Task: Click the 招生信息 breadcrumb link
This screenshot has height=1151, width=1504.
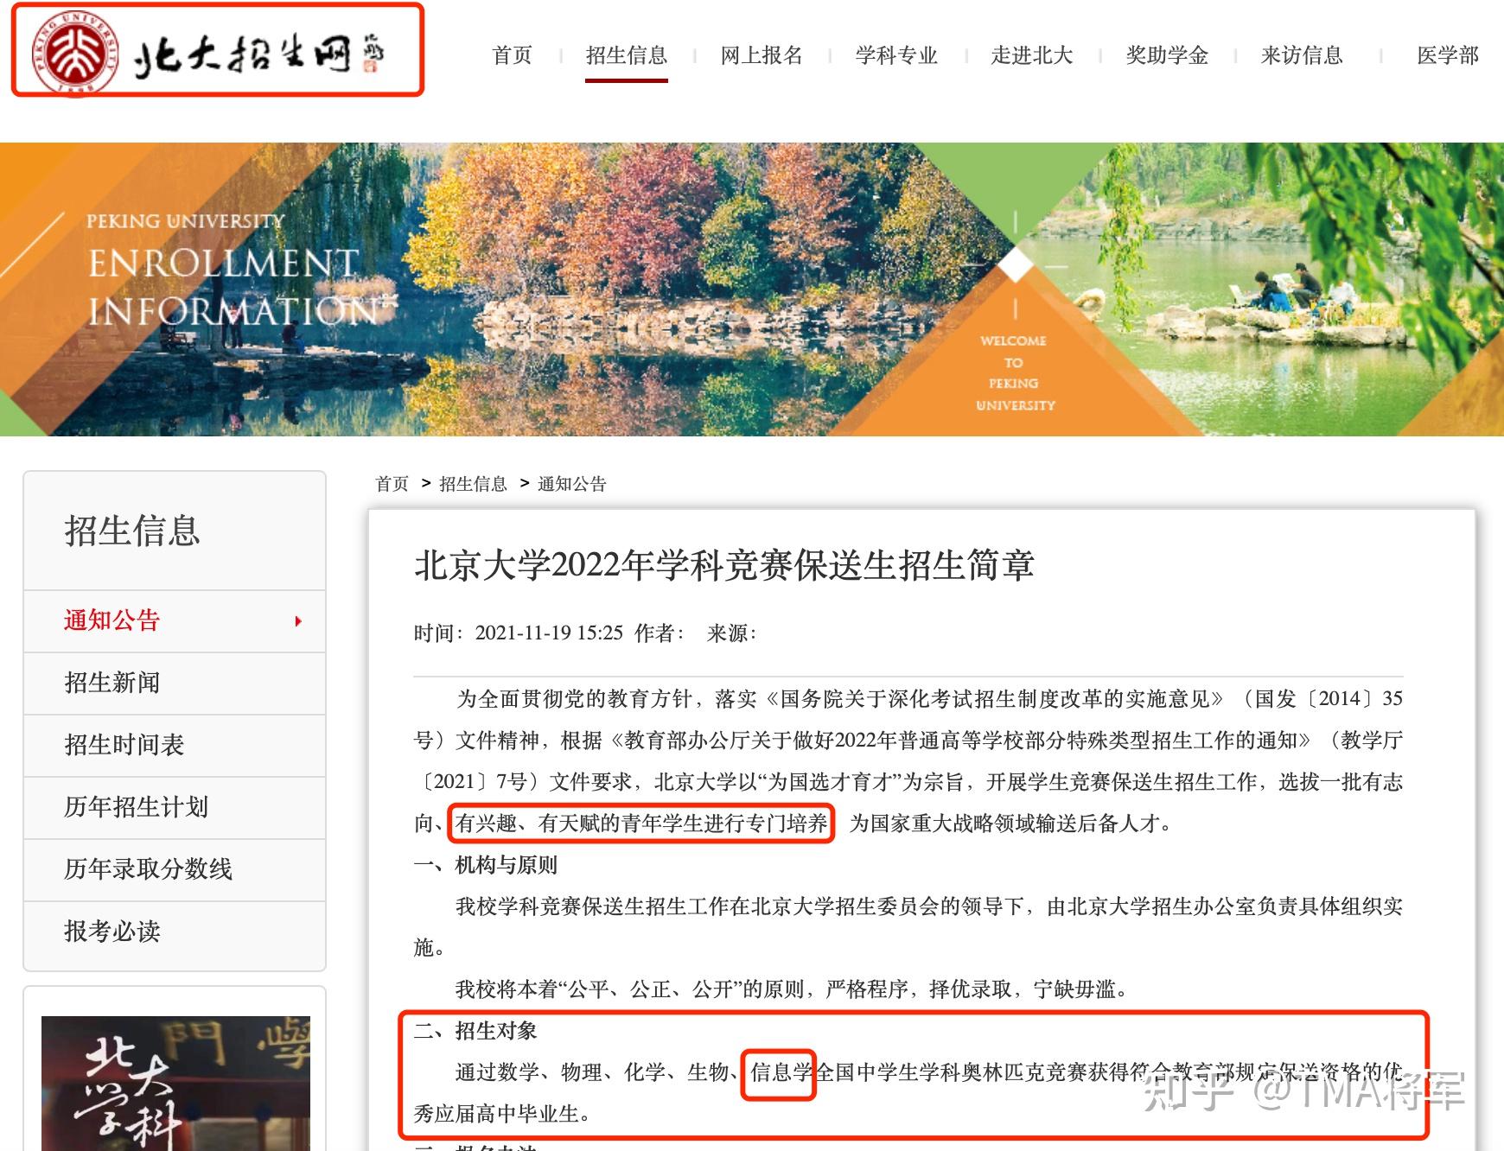Action: 473,484
